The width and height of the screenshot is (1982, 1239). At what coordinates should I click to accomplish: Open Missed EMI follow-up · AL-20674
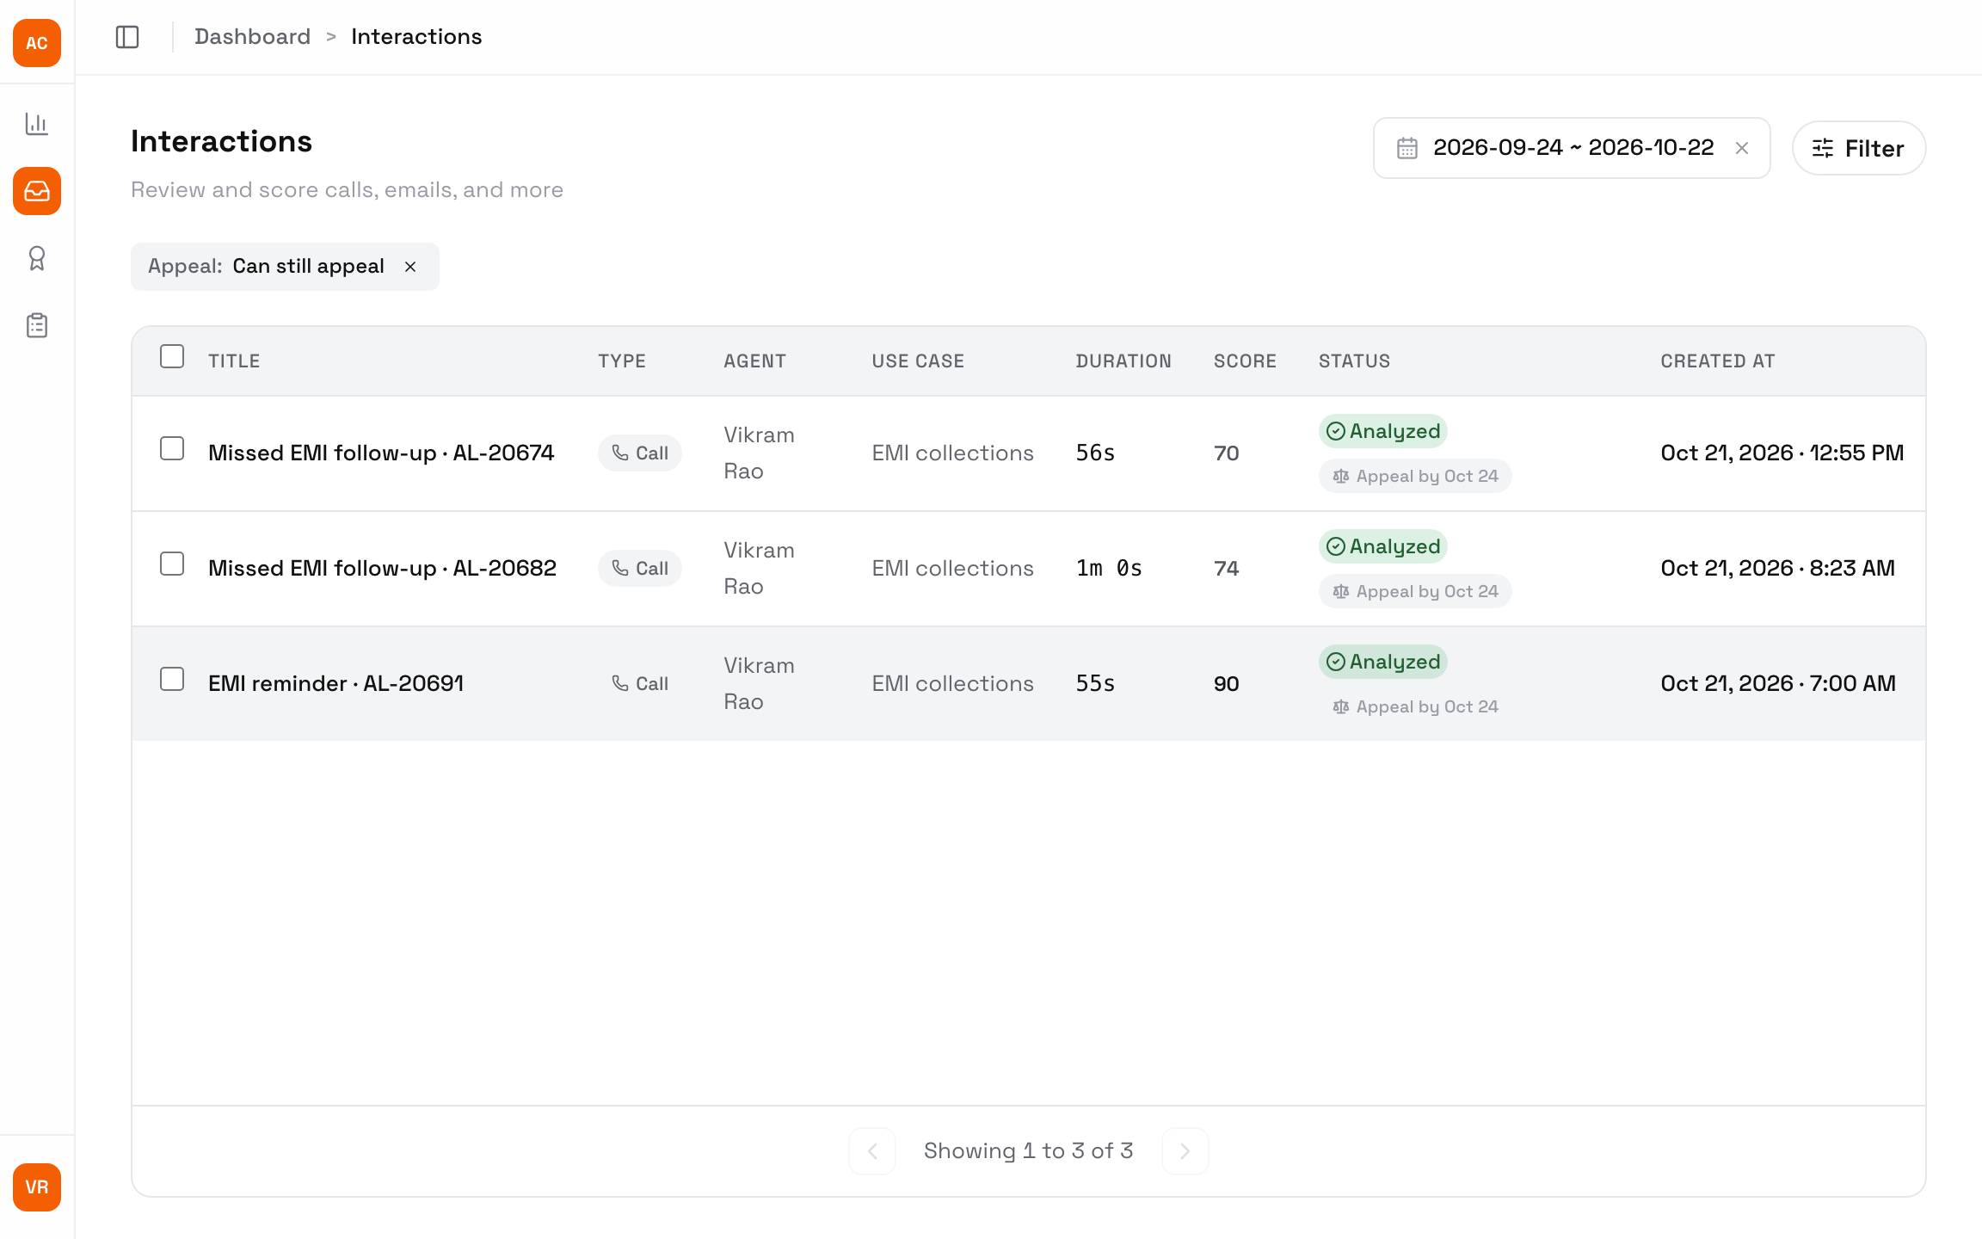point(381,453)
